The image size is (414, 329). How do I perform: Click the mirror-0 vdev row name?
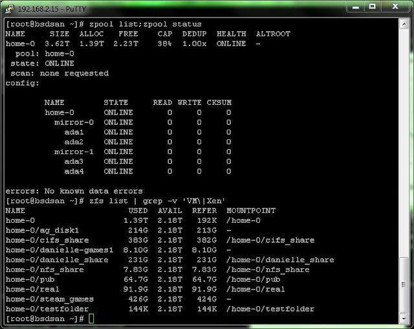[x=74, y=122]
